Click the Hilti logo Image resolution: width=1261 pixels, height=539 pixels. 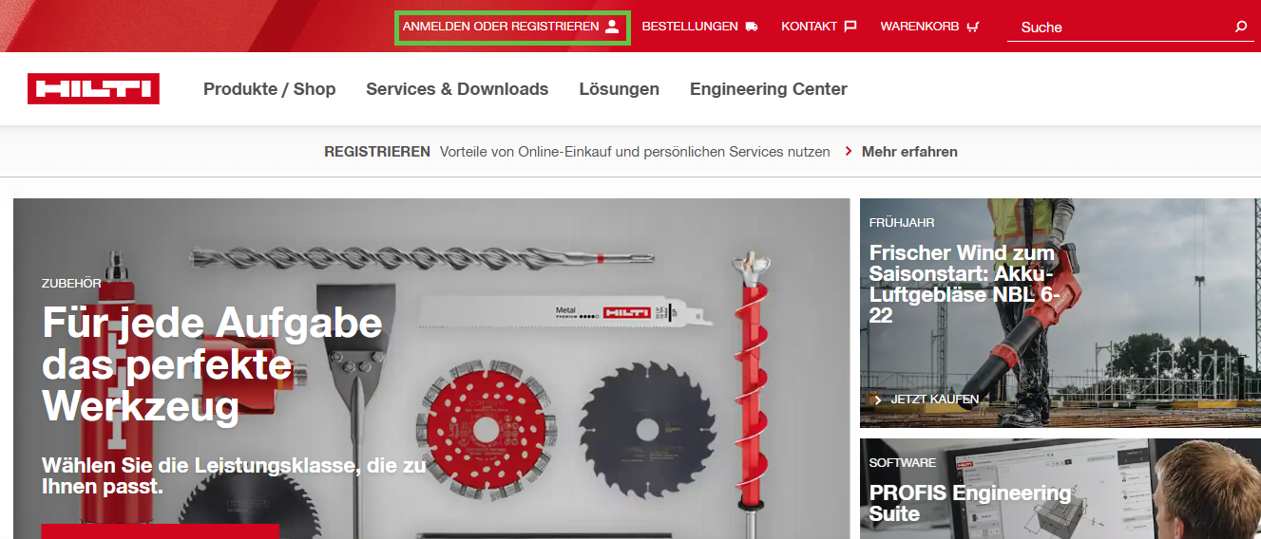(x=93, y=89)
